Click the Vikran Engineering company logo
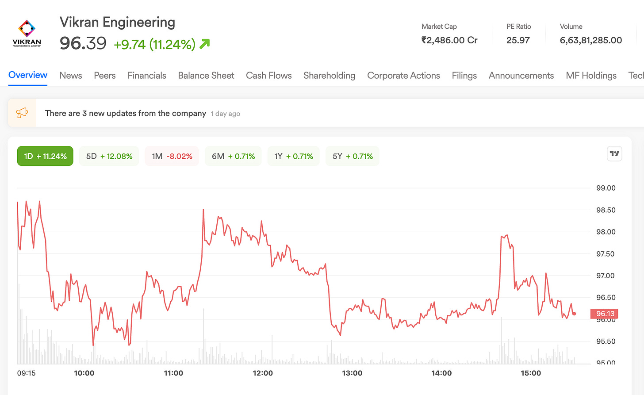Screen dimensions: 644x395 [27, 34]
